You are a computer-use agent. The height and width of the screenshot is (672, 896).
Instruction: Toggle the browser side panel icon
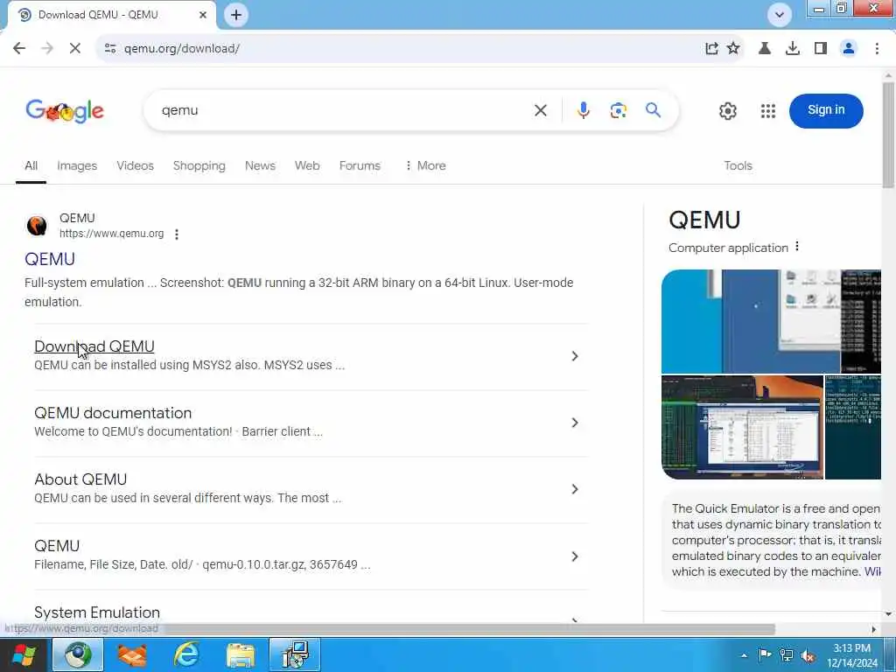pos(821,49)
